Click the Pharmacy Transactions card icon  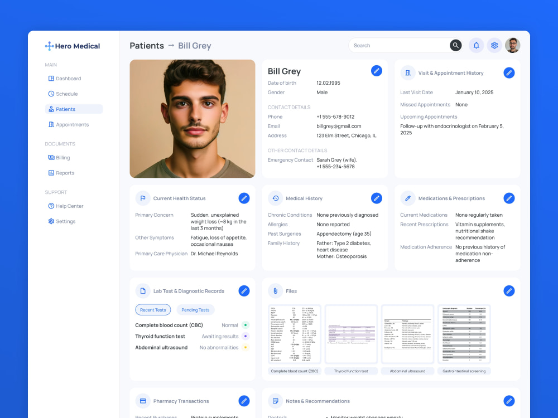tap(143, 401)
